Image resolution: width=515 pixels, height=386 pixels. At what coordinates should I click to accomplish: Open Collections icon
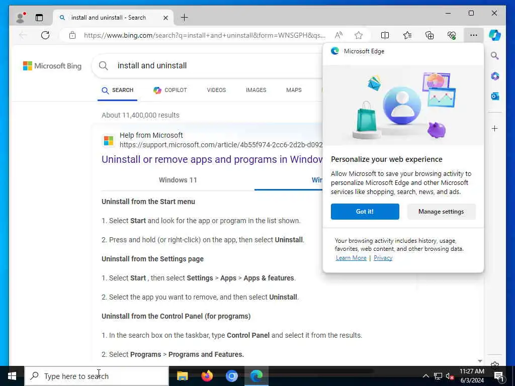[430, 35]
